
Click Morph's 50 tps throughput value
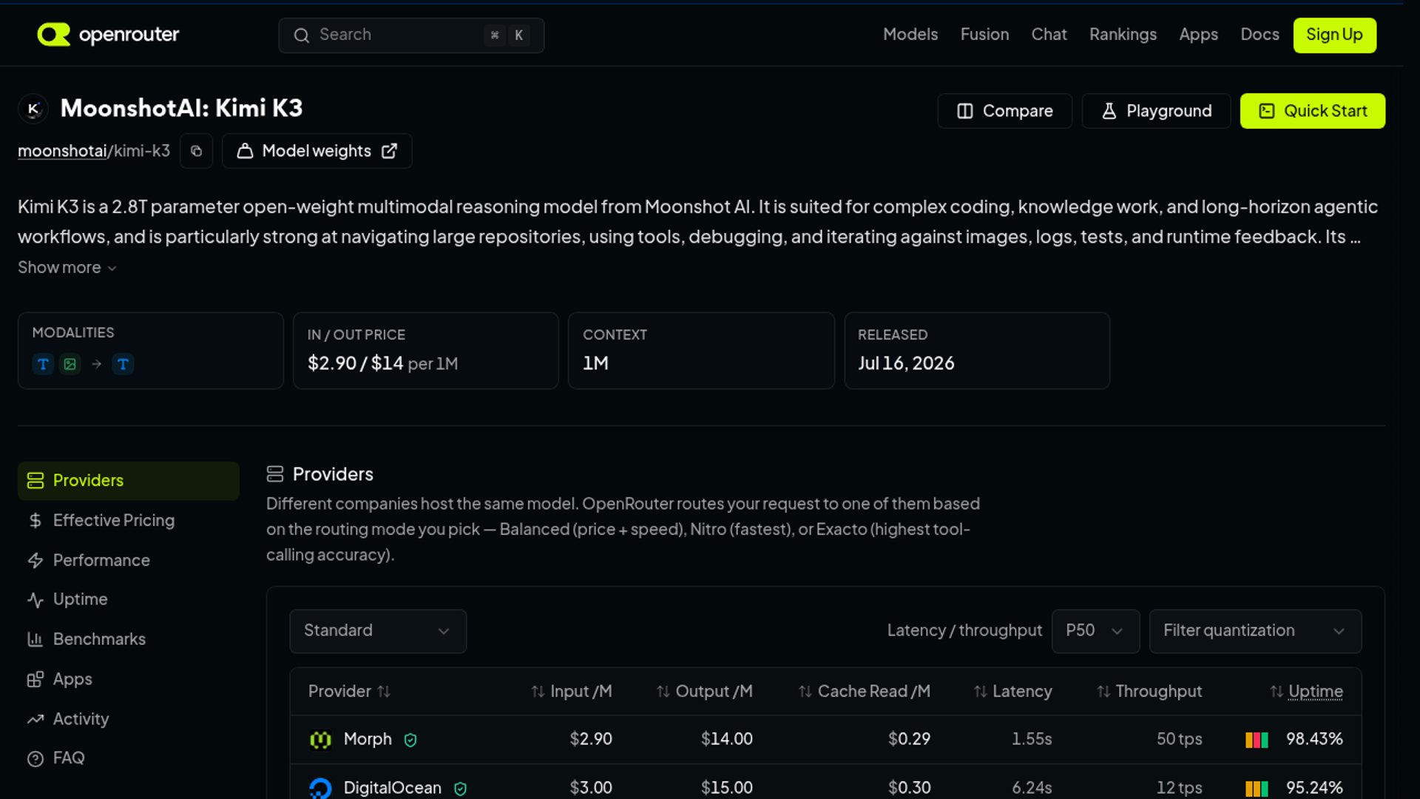point(1180,739)
